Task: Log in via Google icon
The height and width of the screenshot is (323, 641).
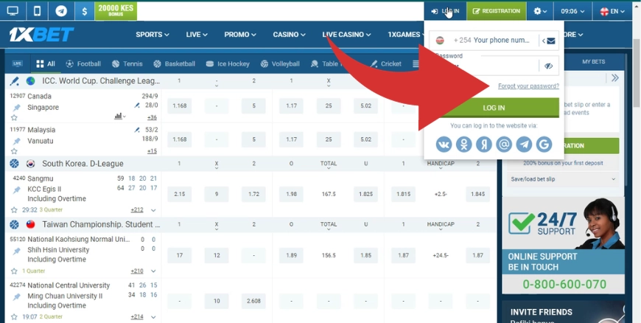Action: [544, 145]
